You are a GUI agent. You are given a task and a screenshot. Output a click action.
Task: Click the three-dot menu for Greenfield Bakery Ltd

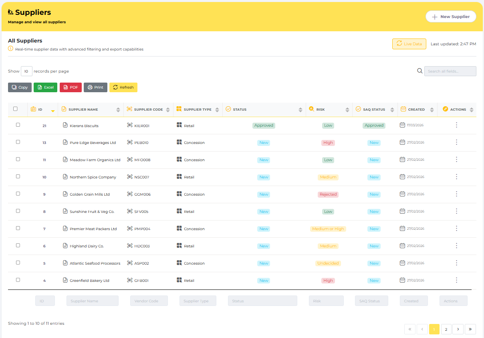tap(456, 280)
